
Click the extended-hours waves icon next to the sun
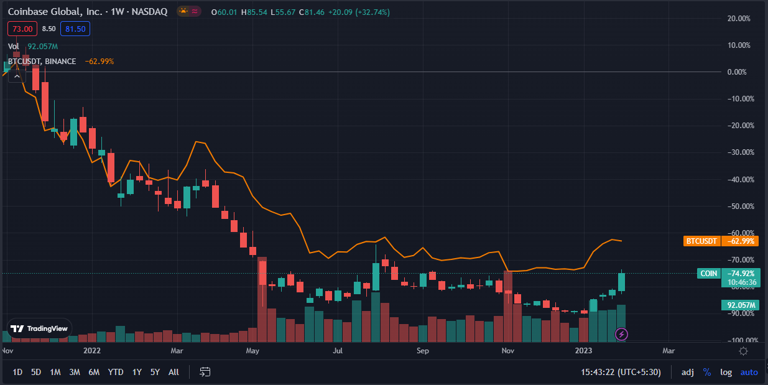tap(193, 11)
